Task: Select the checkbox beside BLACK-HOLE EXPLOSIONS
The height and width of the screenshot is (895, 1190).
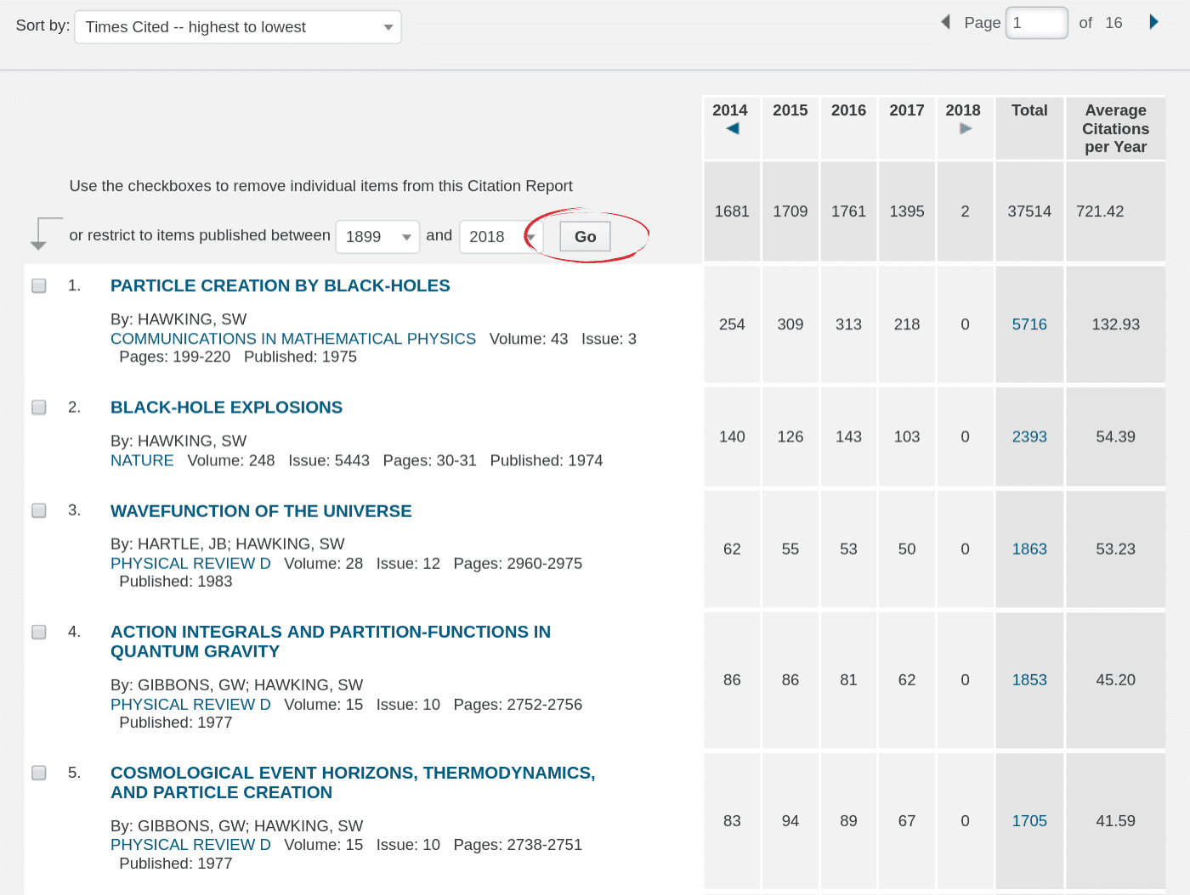Action: point(38,407)
